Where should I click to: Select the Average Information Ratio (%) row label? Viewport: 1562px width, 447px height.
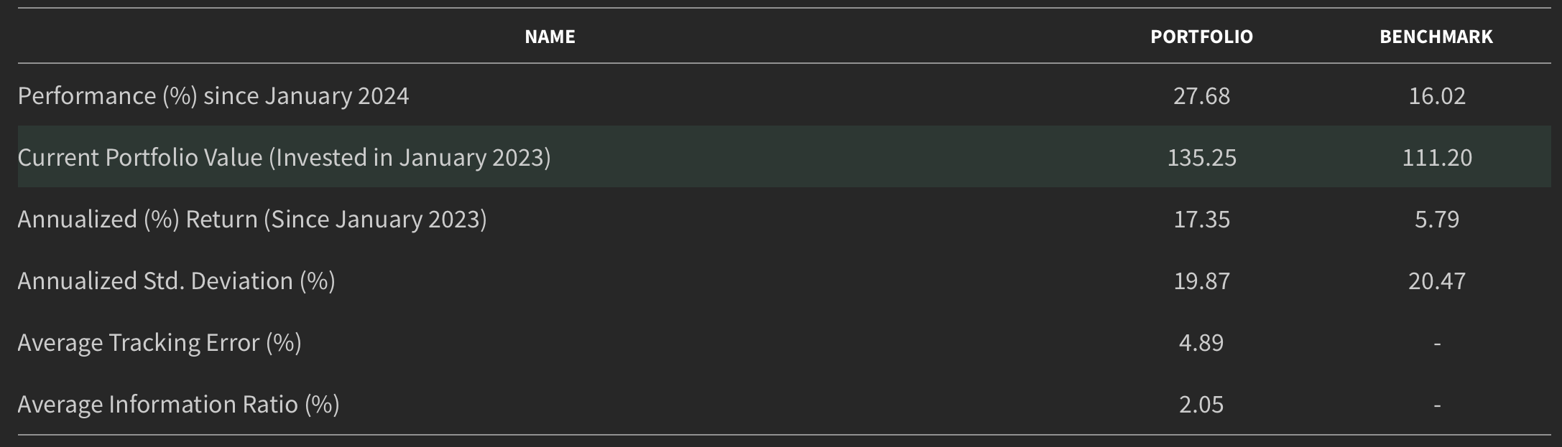[178, 405]
